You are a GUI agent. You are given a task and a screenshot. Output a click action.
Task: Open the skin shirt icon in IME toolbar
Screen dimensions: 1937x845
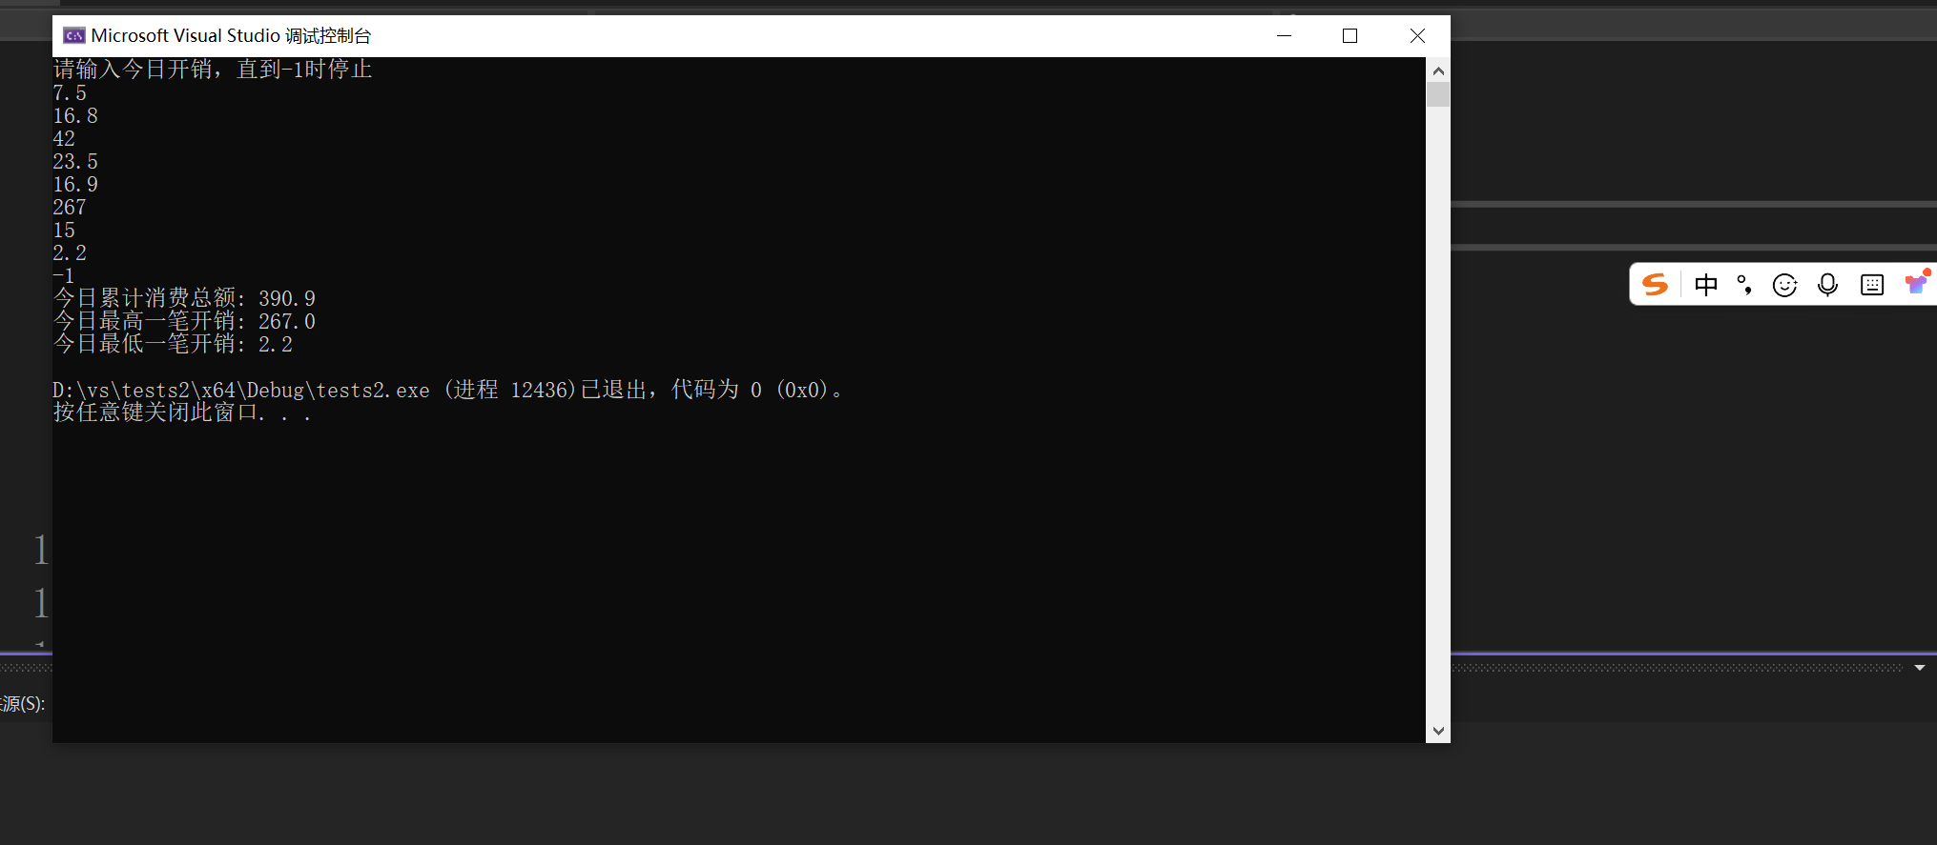coord(1917,283)
